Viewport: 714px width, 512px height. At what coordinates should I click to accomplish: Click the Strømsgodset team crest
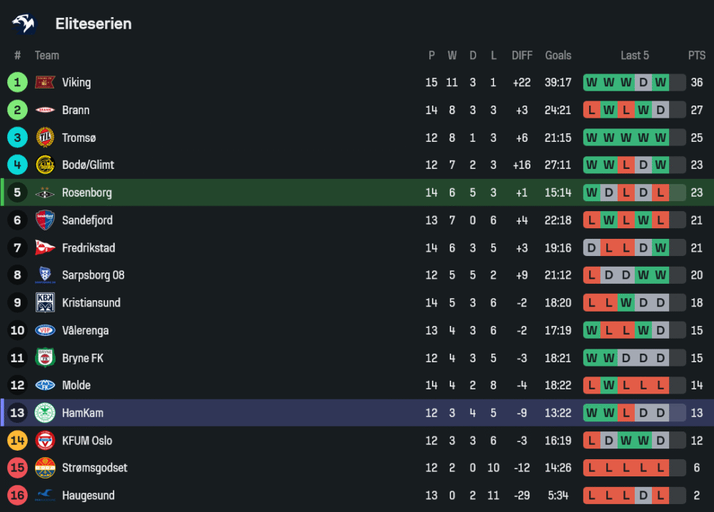coord(45,469)
